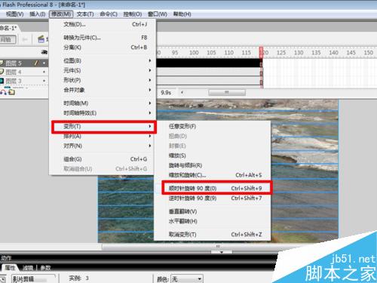This screenshot has height=283, width=377.
Task: Open the 影片剪辑 symbol type dropdown
Action: (x=34, y=279)
